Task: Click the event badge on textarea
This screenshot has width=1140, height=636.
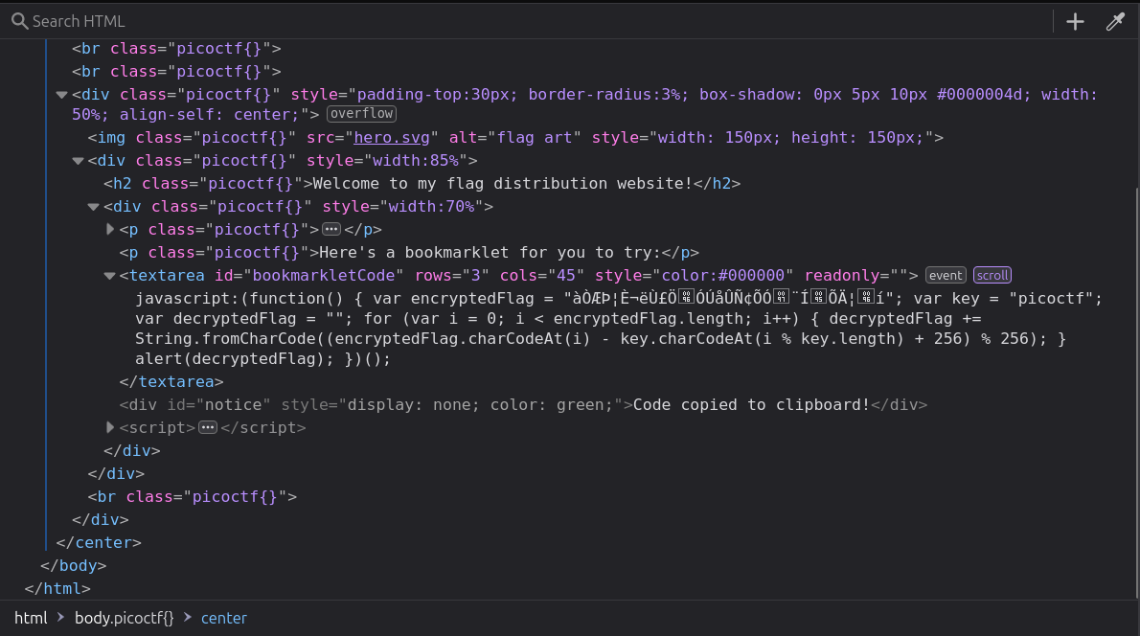Action: 946,276
